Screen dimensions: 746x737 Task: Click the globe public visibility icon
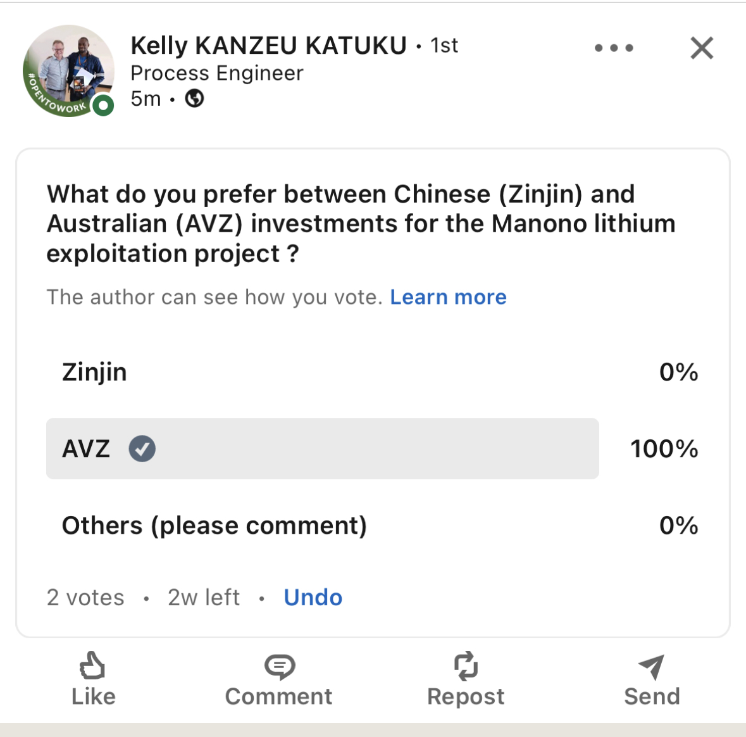point(194,99)
